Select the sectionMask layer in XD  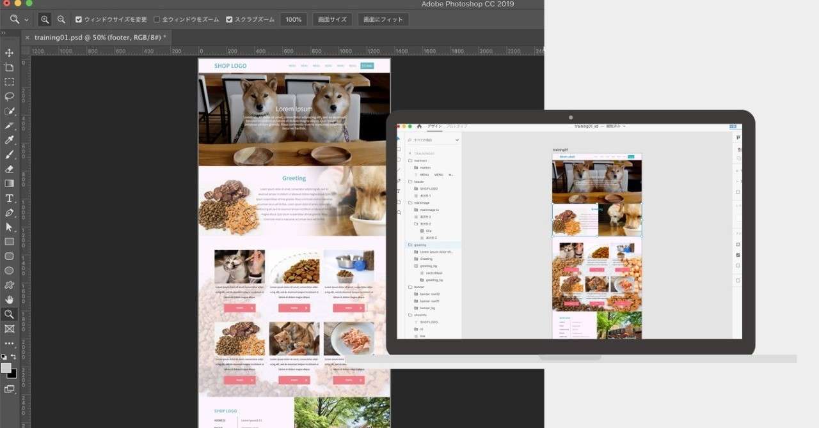433,273
